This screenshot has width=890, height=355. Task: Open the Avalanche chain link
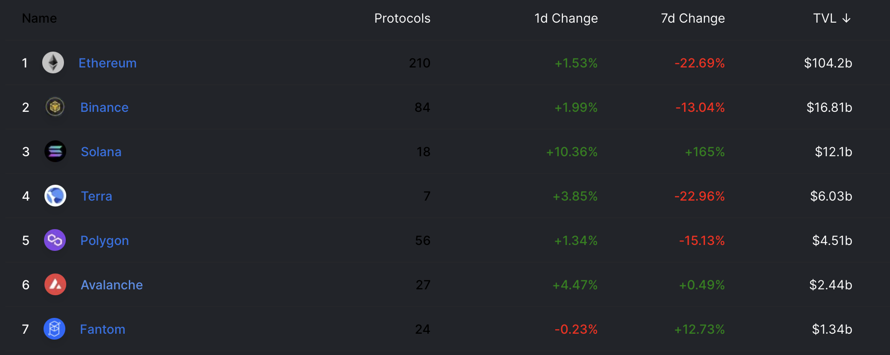coord(112,285)
